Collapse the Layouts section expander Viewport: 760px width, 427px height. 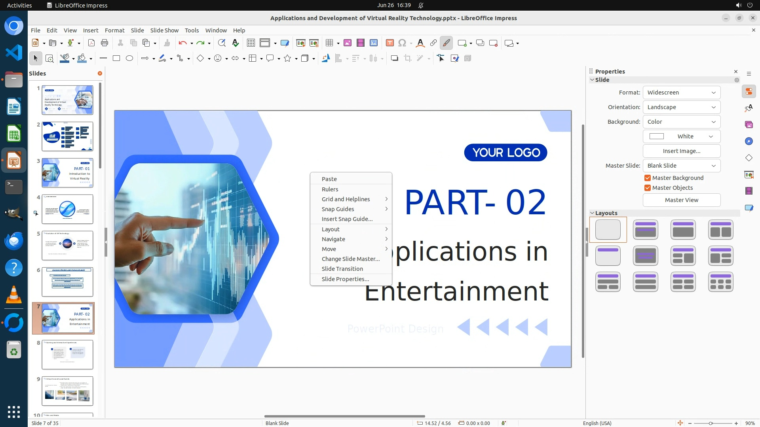coord(592,213)
